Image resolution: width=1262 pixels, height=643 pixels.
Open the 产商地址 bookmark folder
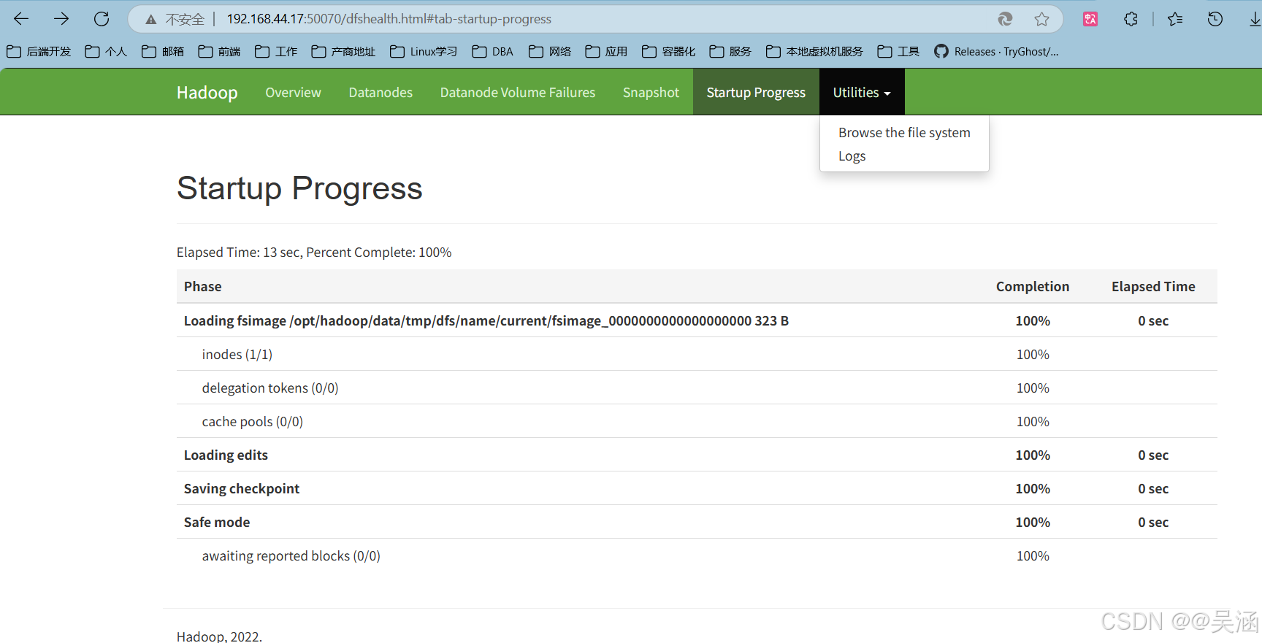pos(343,51)
